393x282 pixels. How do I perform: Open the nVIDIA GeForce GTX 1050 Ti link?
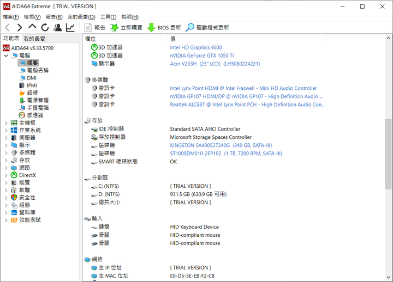202,56
